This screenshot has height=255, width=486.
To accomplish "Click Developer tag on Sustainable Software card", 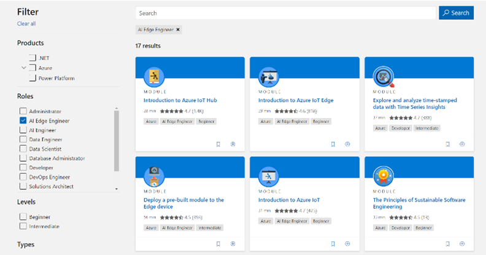I will click(401, 228).
